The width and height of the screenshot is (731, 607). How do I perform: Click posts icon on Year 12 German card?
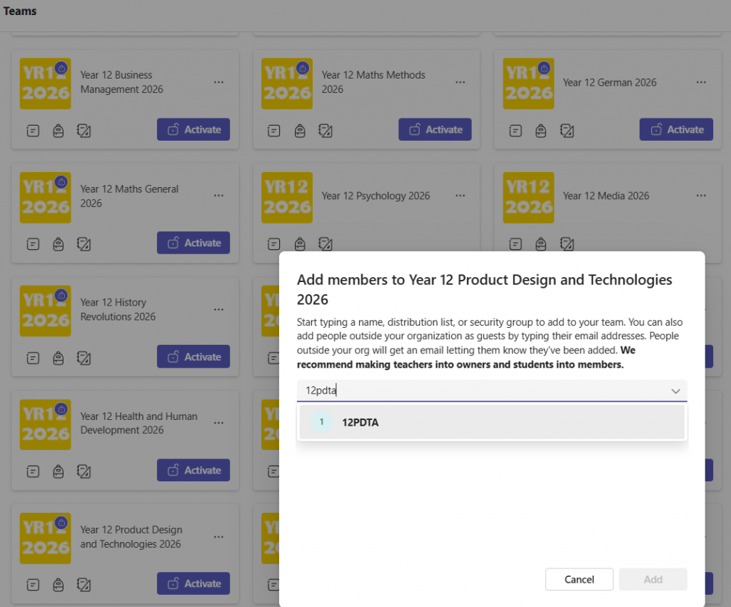pyautogui.click(x=515, y=130)
